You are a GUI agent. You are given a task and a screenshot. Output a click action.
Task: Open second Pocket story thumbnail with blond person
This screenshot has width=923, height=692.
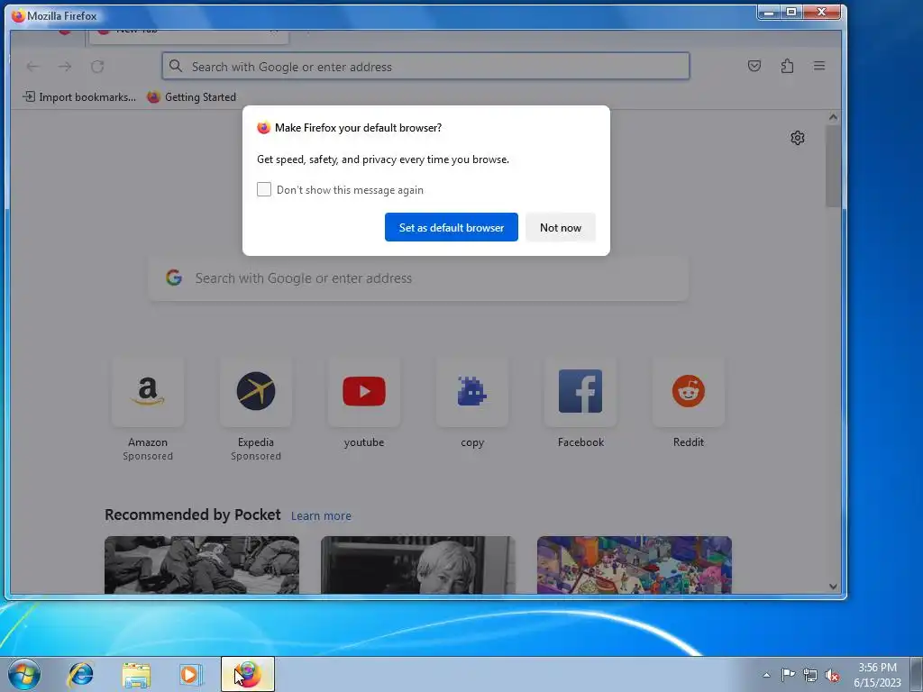click(418, 565)
